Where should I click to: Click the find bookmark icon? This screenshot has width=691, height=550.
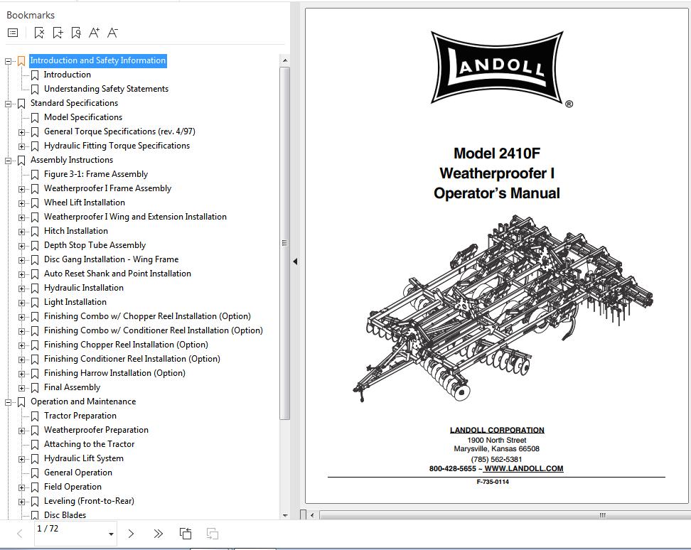[x=76, y=33]
